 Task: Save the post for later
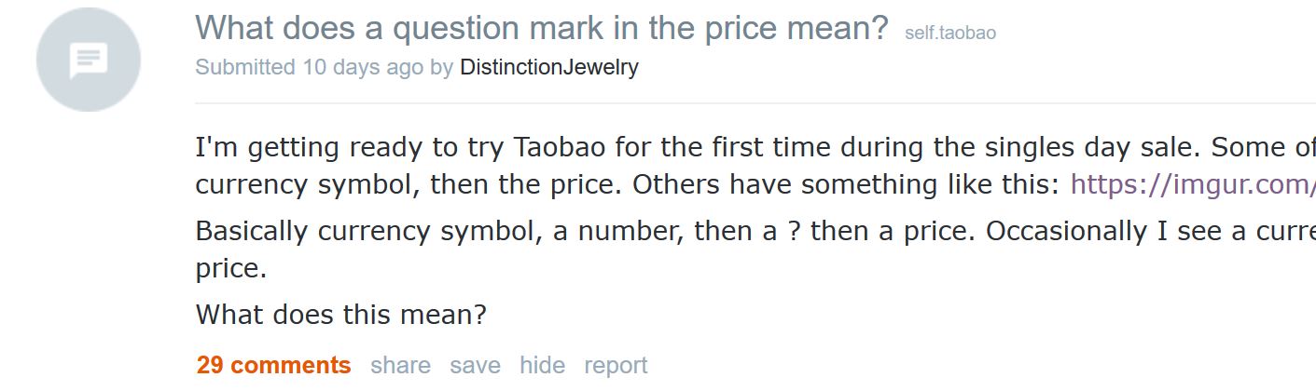point(475,365)
